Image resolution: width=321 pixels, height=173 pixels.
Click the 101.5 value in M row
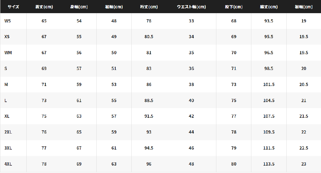point(269,84)
